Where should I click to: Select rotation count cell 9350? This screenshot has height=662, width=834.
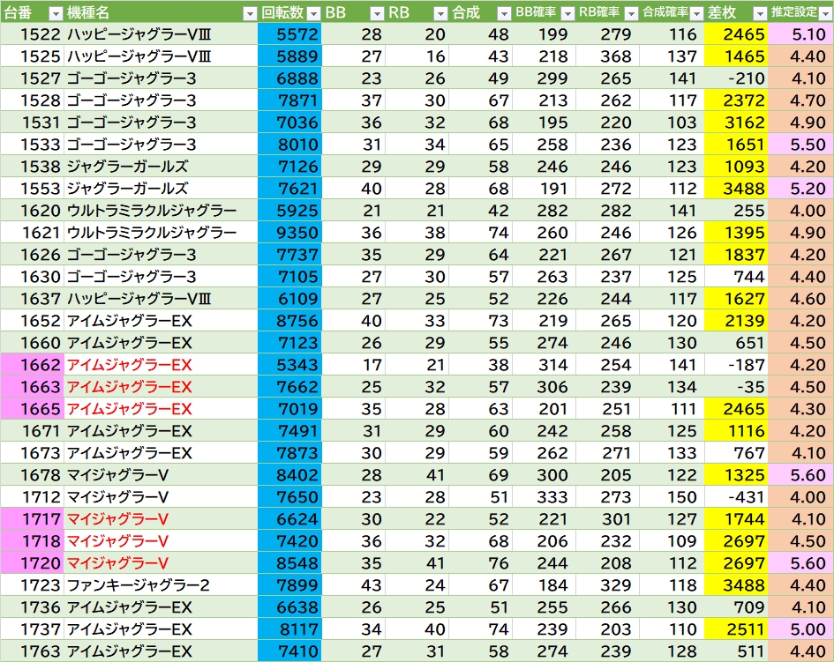coord(289,233)
